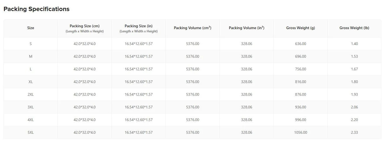Select the 2.33 lb weight cell
Viewport: 383px width, 144px height.
point(354,132)
